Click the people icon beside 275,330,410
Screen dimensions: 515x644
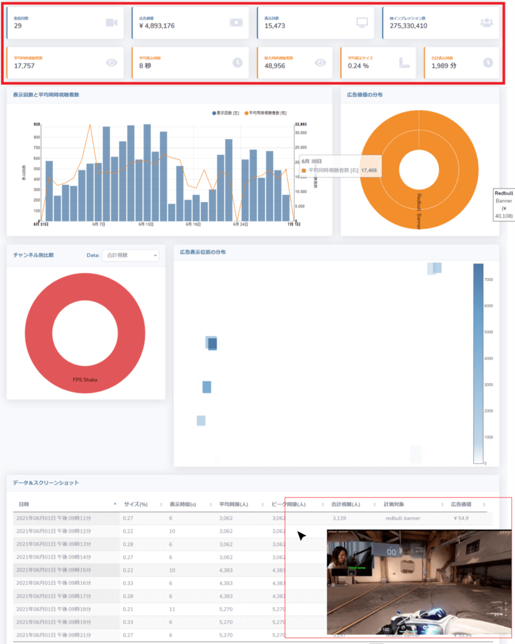pos(487,22)
